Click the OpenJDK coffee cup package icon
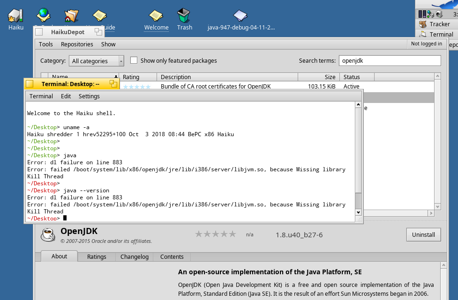The width and height of the screenshot is (458, 300). [48, 234]
